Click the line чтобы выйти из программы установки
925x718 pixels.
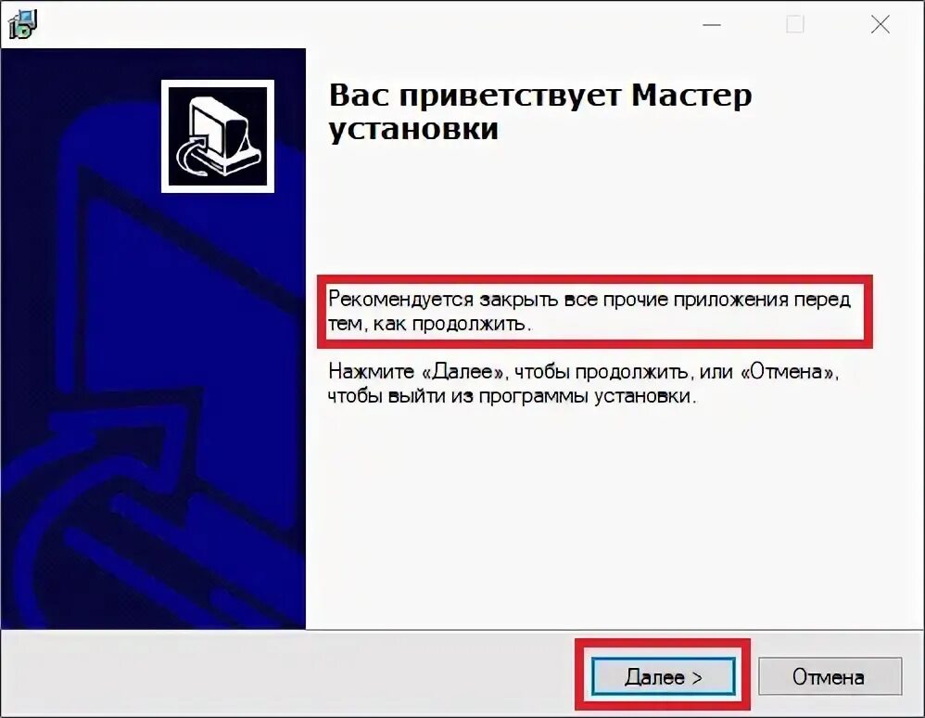click(512, 395)
